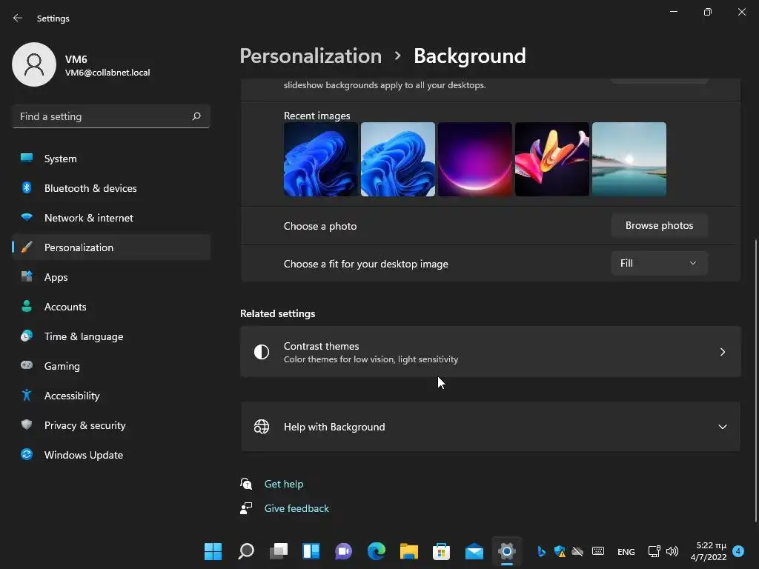Screen dimensions: 759x569
Task: Open File Explorer from the taskbar
Action: 409,551
